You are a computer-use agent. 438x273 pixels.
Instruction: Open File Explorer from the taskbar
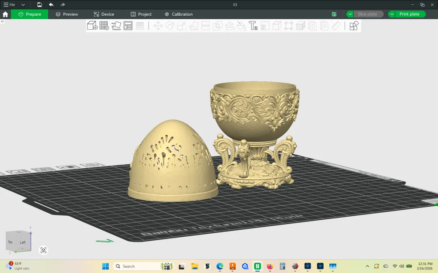(195, 266)
